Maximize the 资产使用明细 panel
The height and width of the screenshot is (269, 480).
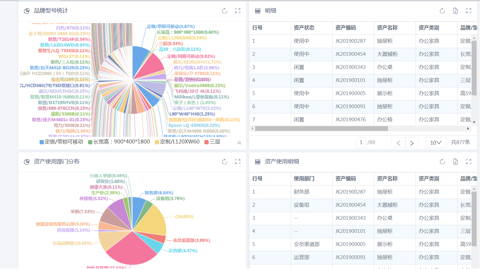tap(469, 162)
